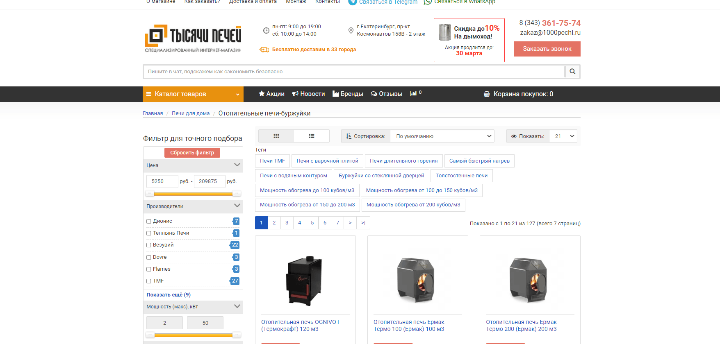Viewport: 720px width, 344px height.
Task: Focus the maximum price field 209875
Action: click(210, 181)
